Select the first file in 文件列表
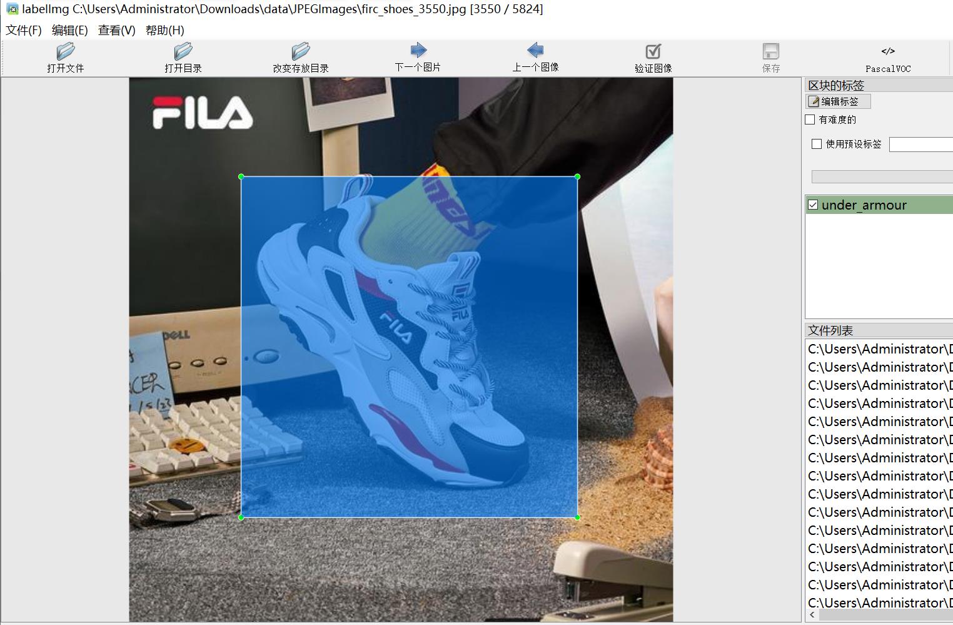 879,348
